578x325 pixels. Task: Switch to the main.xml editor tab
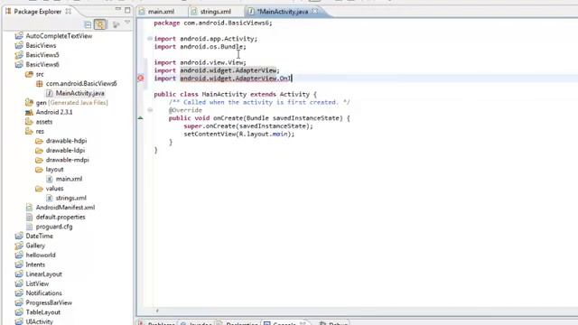pos(161,12)
